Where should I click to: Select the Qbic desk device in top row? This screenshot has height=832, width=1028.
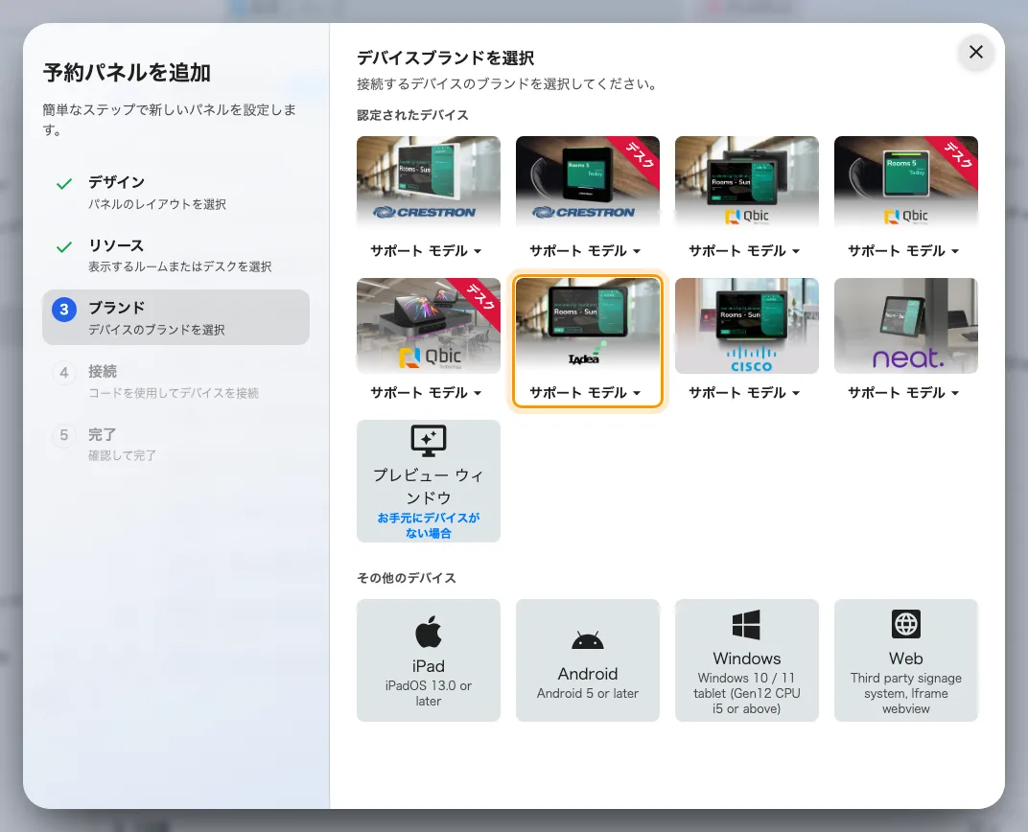point(906,181)
